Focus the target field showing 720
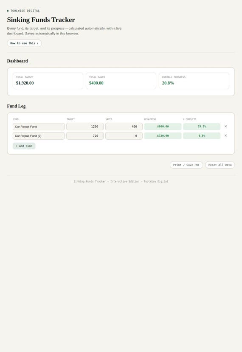The height and width of the screenshot is (352, 242). [x=85, y=136]
